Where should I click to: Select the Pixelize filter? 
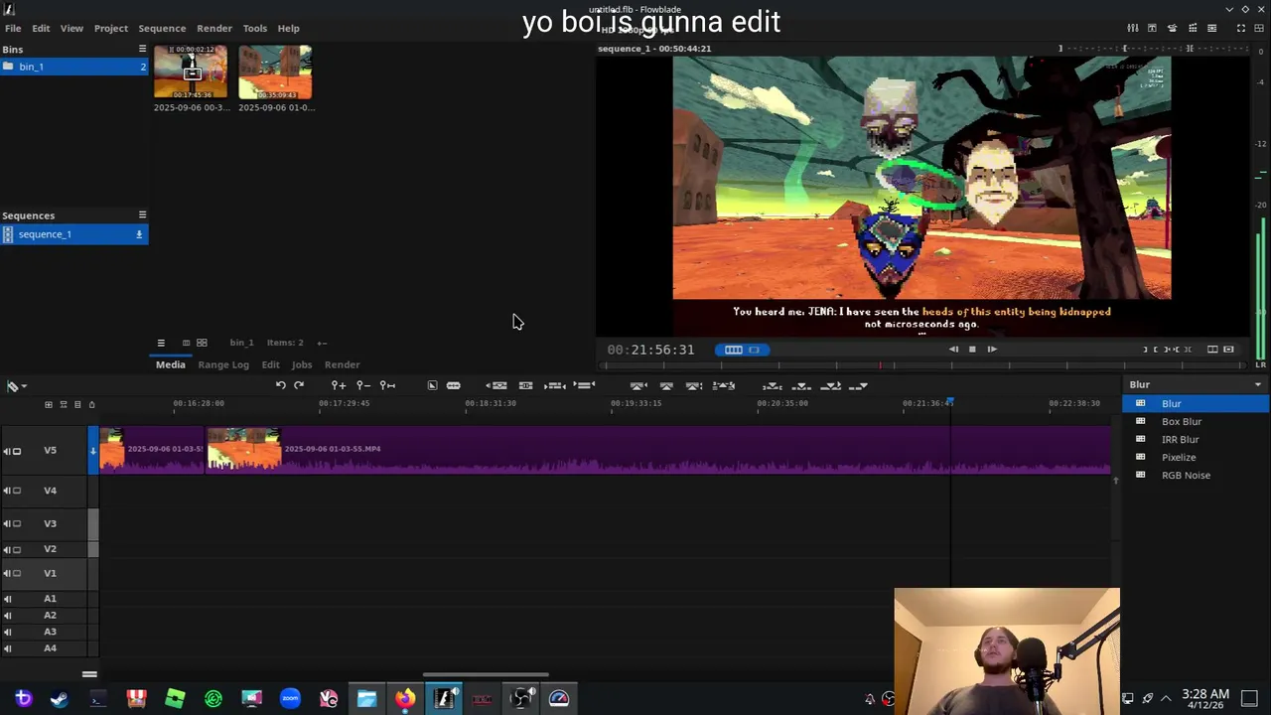(x=1196, y=457)
